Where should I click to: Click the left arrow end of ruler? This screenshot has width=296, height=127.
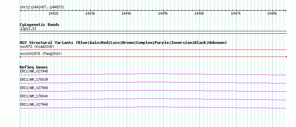(21, 10)
